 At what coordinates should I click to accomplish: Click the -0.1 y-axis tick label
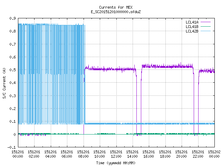tap(11, 147)
